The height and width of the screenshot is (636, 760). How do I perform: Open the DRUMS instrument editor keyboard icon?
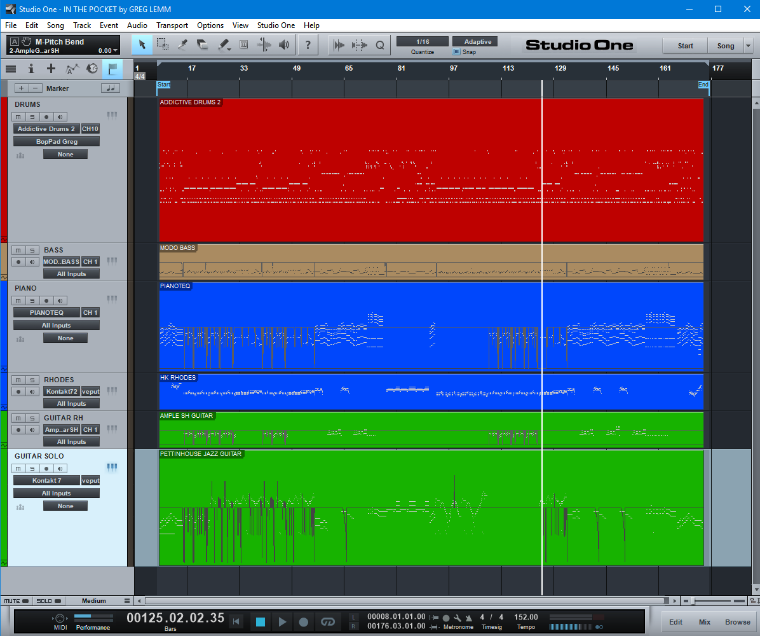[112, 116]
